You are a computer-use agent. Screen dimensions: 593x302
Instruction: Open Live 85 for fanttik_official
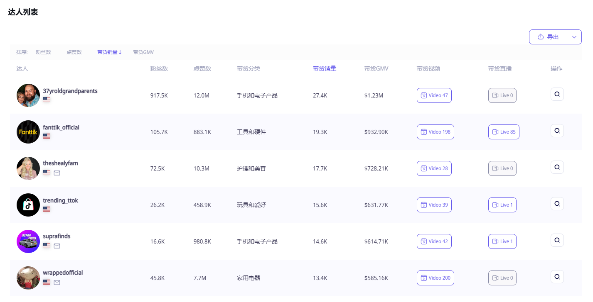pos(503,132)
